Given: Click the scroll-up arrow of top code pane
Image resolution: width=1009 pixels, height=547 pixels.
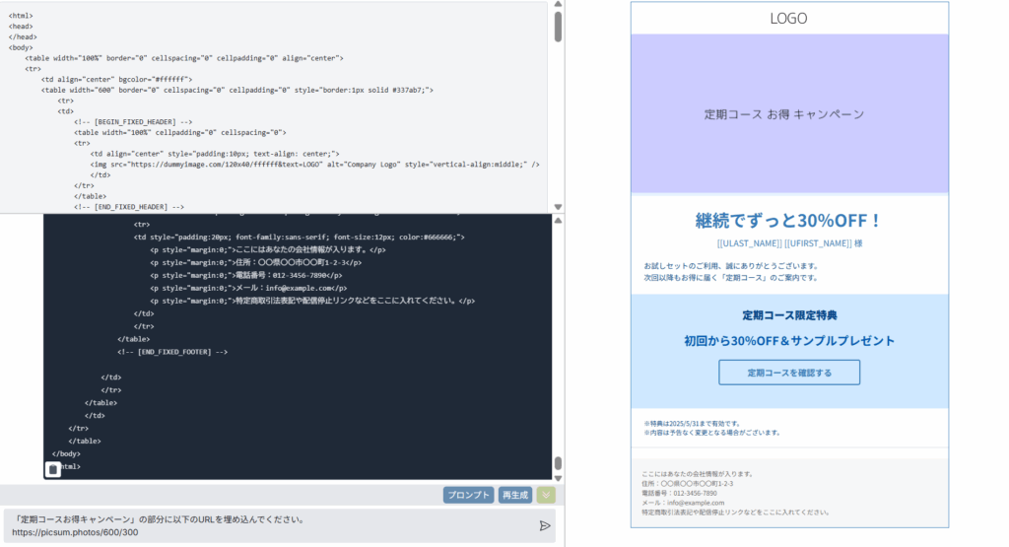Looking at the screenshot, I should tap(558, 6).
